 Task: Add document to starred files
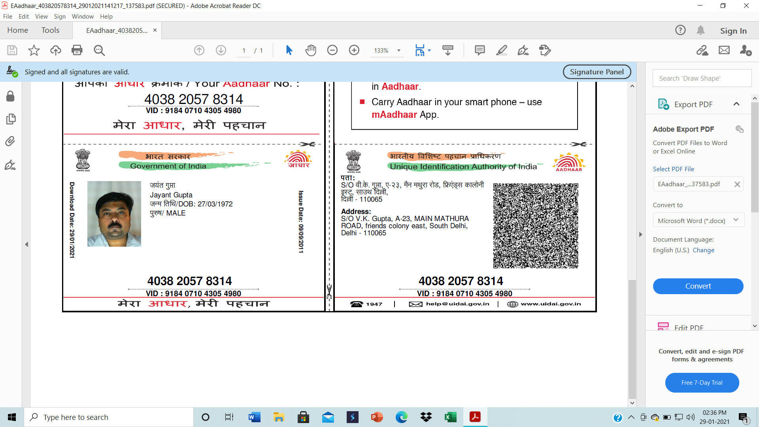click(x=34, y=50)
